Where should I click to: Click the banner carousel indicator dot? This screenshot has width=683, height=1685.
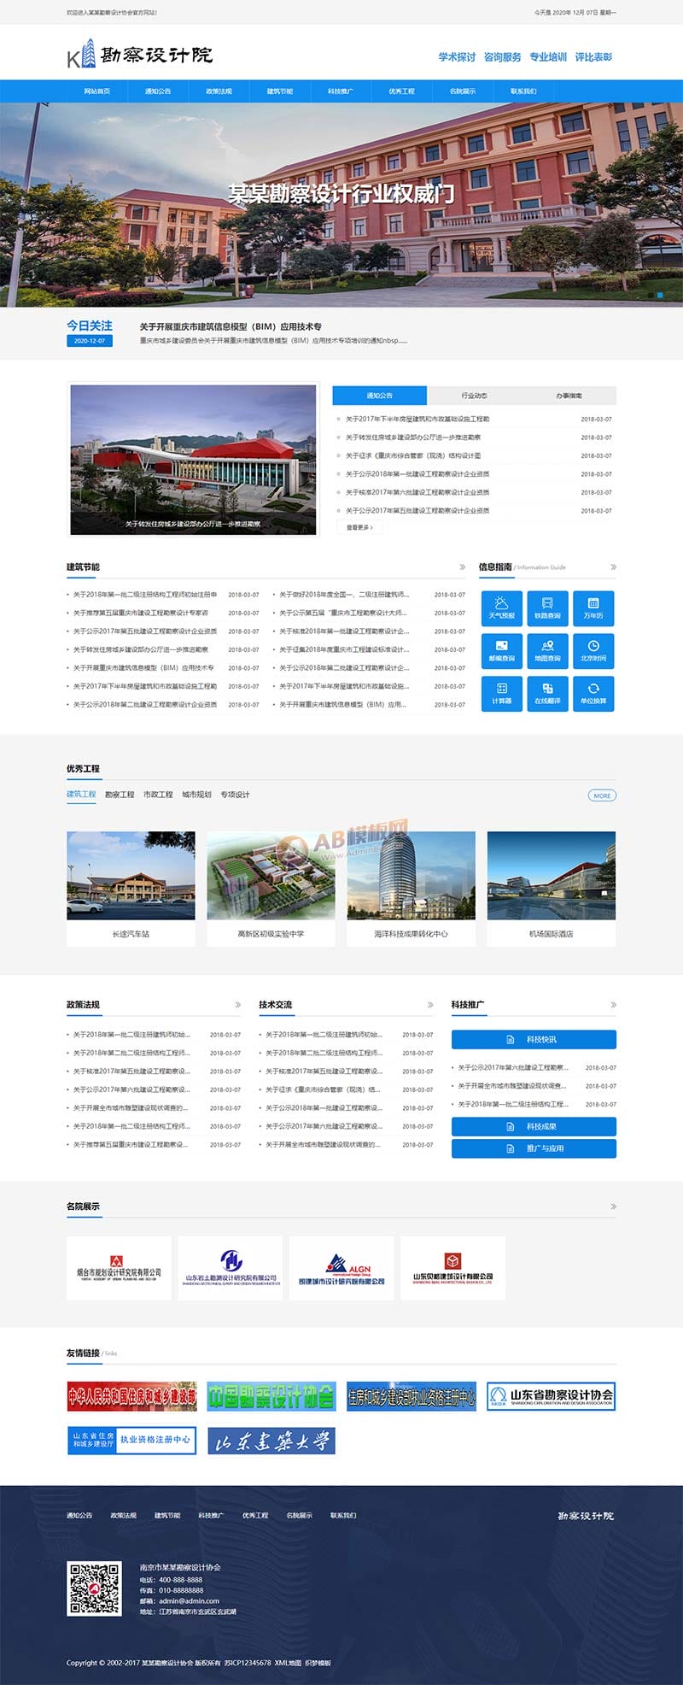point(660,295)
